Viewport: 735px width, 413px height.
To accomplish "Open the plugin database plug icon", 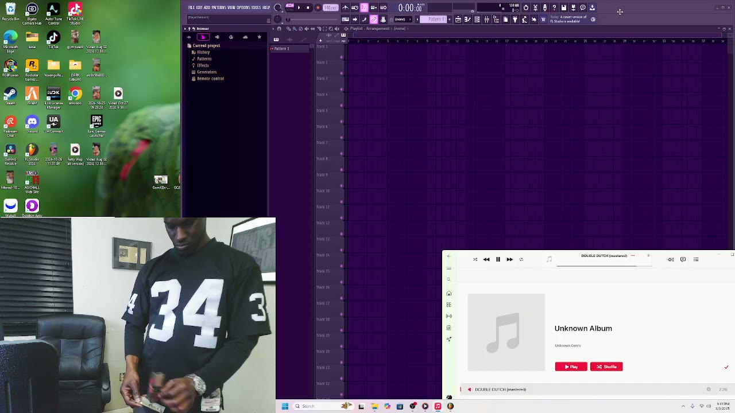I will pos(515,20).
